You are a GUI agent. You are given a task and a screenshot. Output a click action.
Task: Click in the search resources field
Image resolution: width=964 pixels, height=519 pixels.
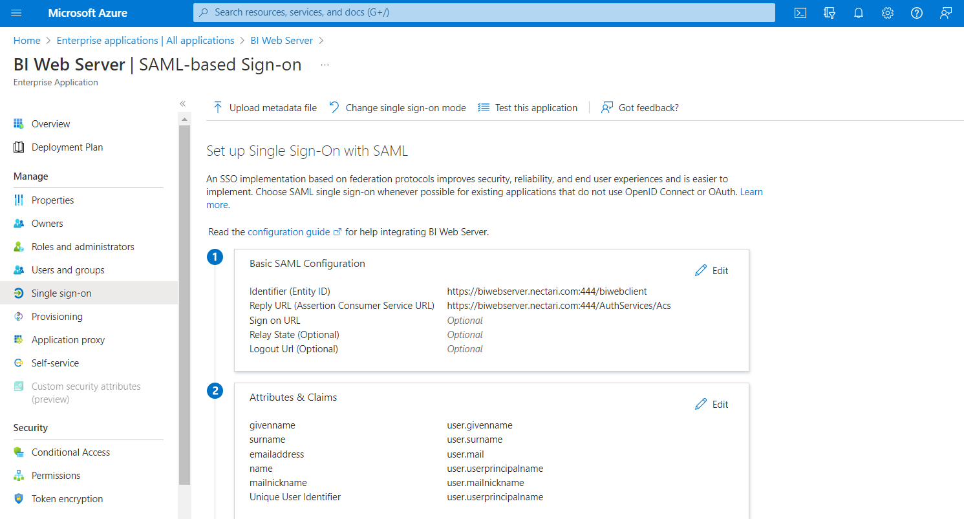484,12
